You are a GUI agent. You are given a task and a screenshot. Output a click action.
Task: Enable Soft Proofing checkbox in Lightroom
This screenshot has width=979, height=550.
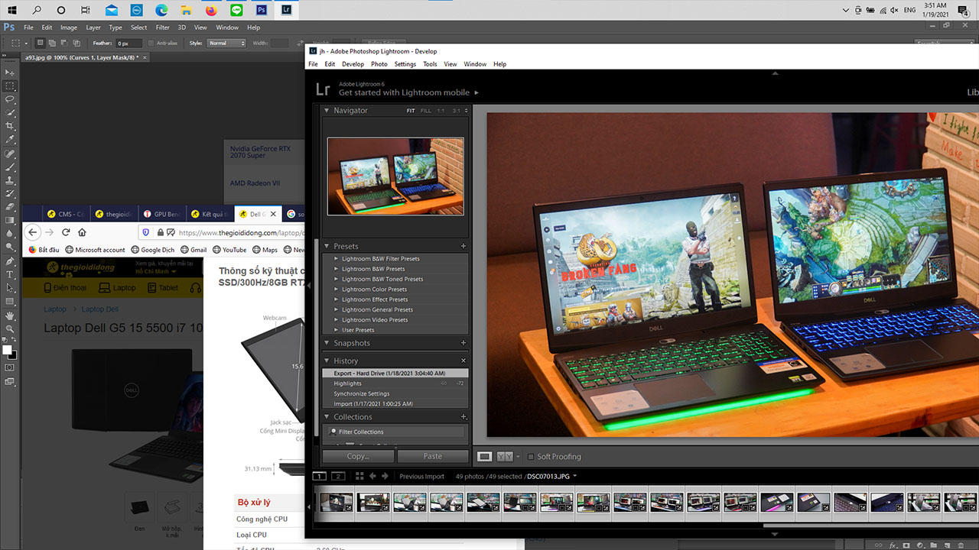[x=531, y=457]
